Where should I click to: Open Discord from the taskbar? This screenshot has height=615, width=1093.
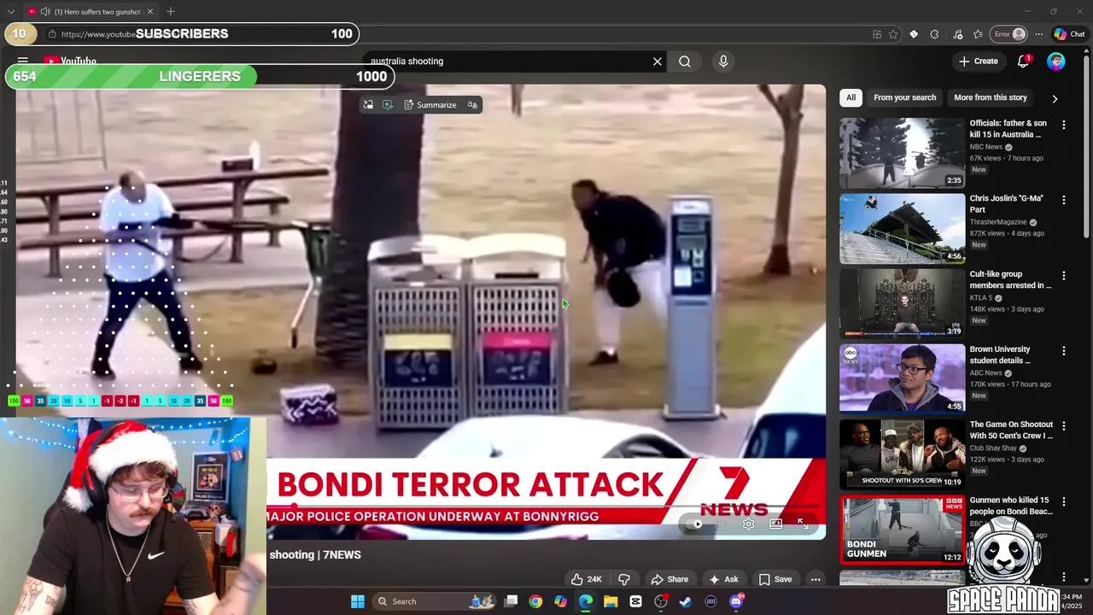tap(736, 601)
